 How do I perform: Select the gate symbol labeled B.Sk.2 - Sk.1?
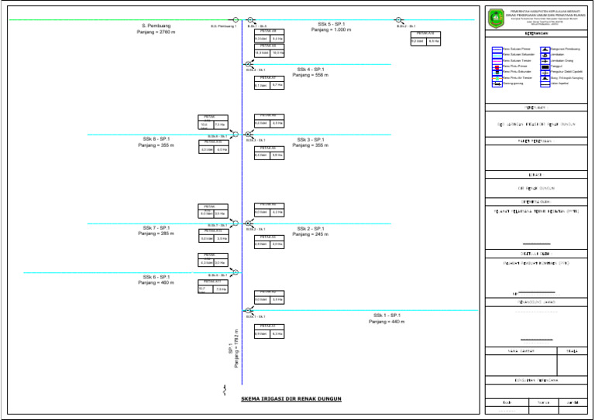tap(398, 20)
